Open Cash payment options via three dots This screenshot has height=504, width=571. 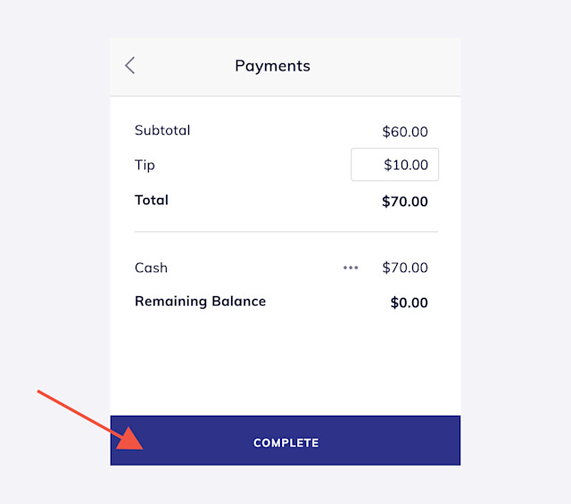(351, 268)
